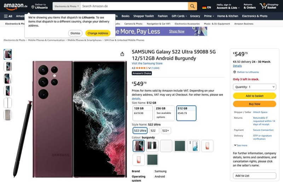Click Visit the Samsung Store link
The image size is (283, 182).
147,63
